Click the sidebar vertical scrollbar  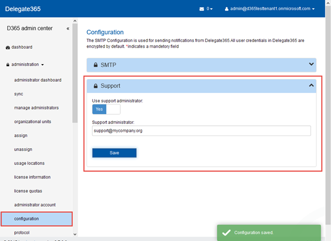(75, 83)
